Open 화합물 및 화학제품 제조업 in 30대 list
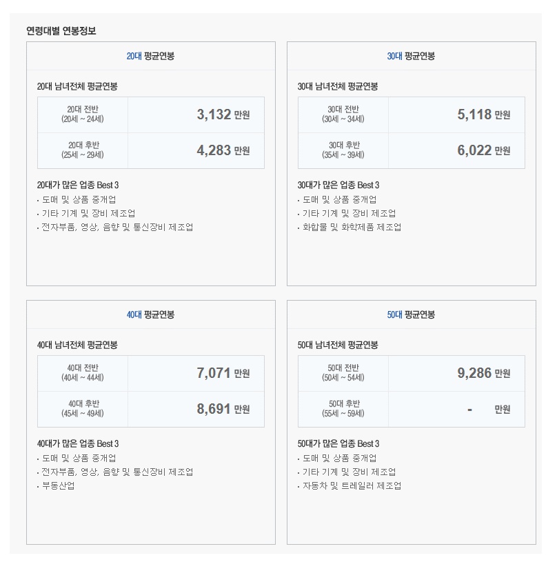 coord(352,228)
